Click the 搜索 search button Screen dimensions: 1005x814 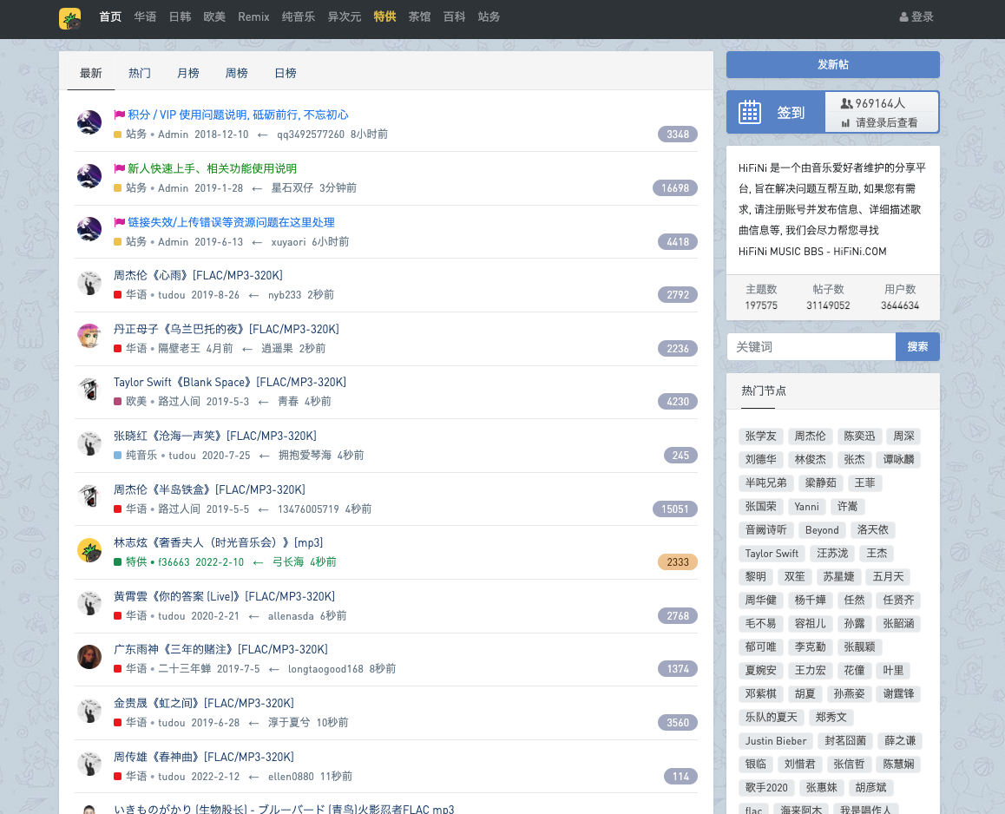[x=918, y=347]
